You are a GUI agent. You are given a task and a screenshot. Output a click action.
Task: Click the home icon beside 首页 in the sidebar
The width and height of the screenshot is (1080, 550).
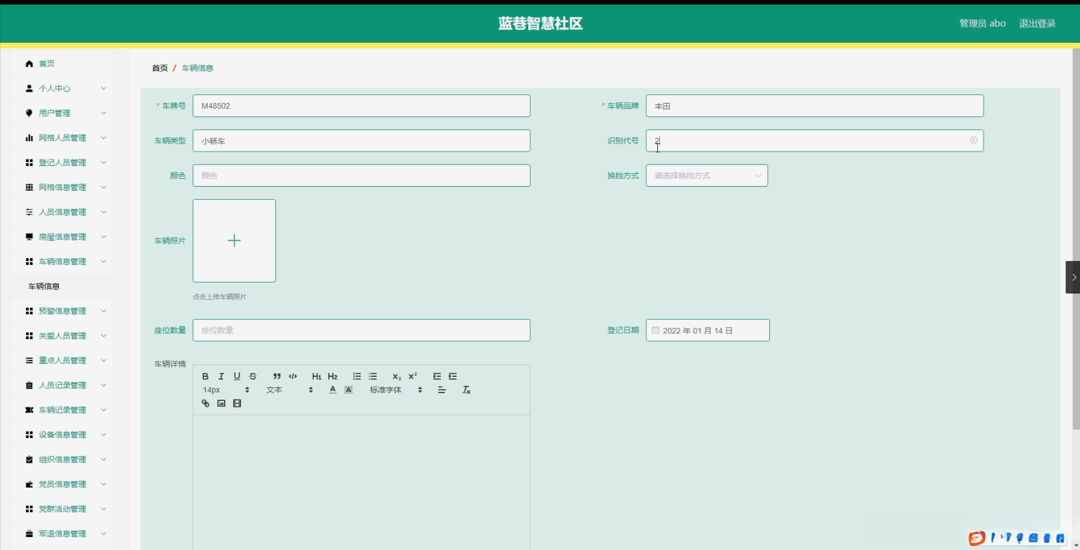point(29,64)
